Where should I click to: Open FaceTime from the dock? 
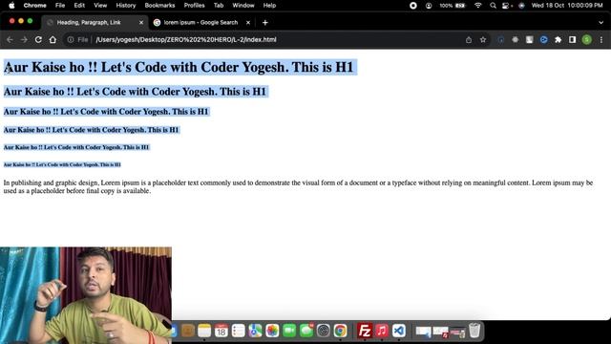[289, 331]
